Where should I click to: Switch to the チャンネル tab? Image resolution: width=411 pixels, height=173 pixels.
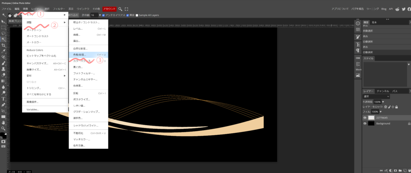[383, 91]
